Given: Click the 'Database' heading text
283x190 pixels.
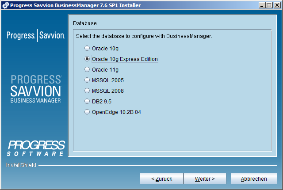Looking at the screenshot, I should pos(84,23).
